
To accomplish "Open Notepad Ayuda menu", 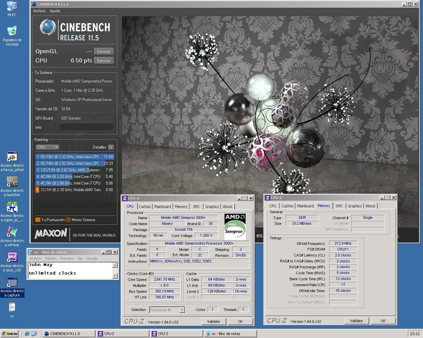I will [92, 258].
